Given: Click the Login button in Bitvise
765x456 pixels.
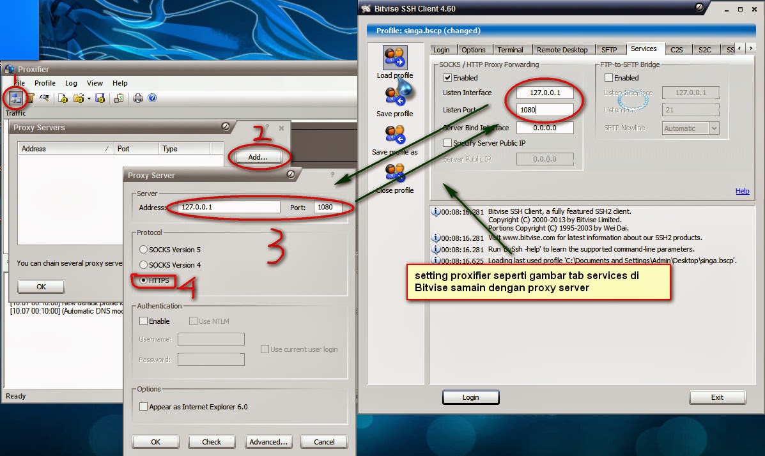Looking at the screenshot, I should click(x=471, y=397).
